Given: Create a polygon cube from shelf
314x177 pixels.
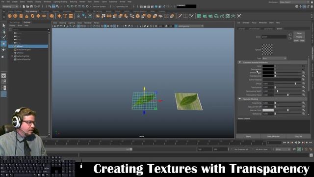Looking at the screenshot, I should [x=15, y=16].
